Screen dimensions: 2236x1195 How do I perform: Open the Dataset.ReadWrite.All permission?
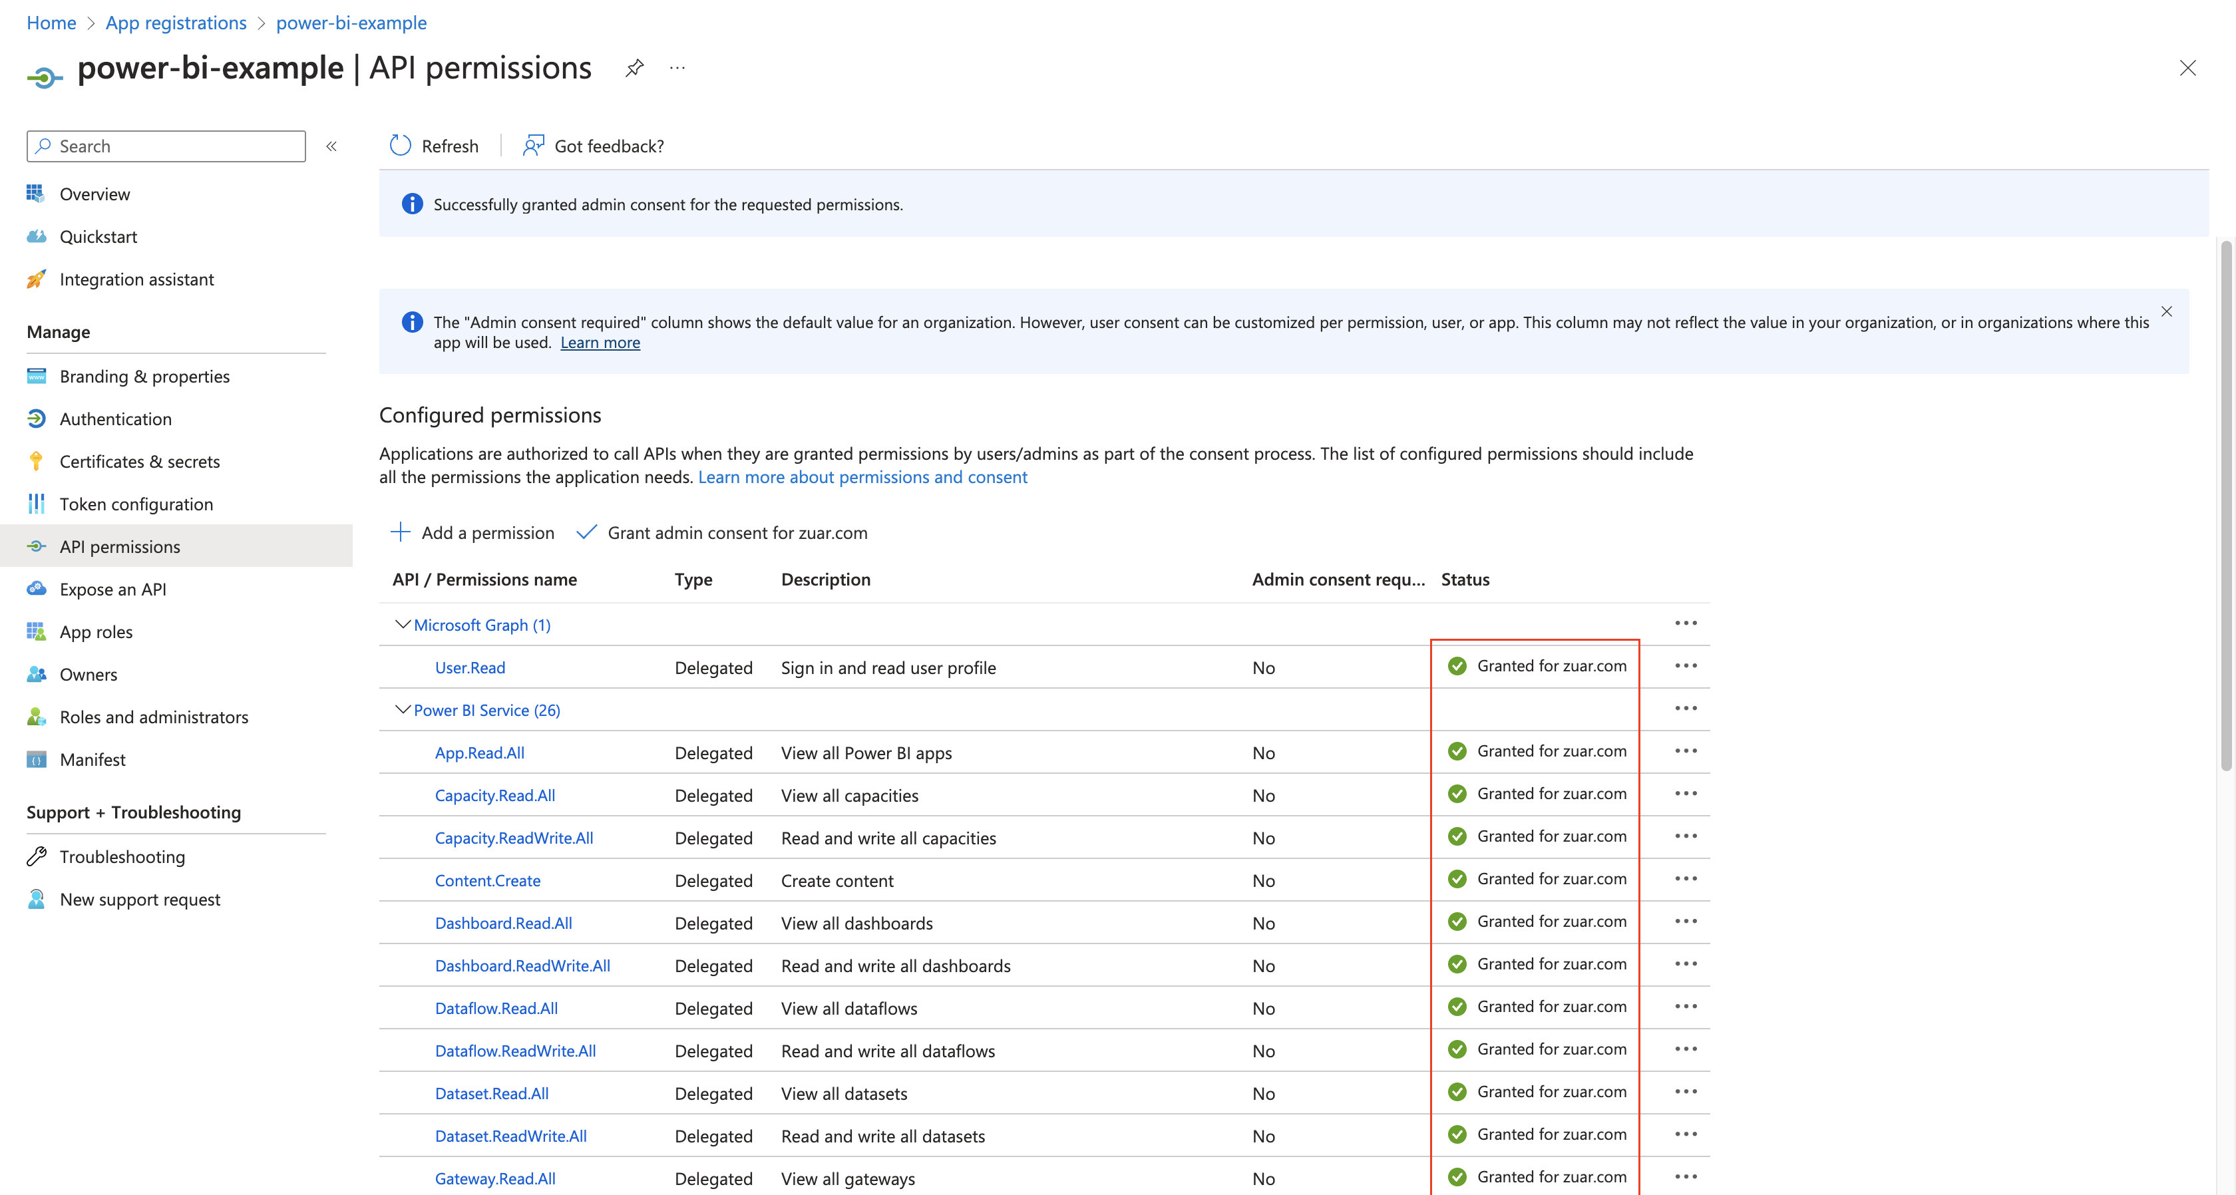(x=511, y=1135)
